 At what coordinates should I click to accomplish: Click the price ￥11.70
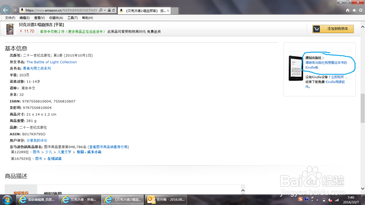[27, 31]
